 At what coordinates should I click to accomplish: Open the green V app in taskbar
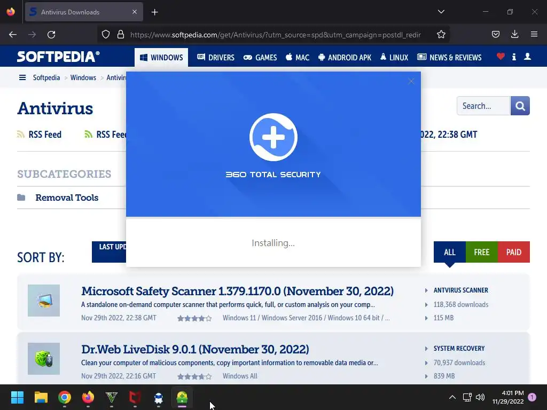tap(112, 397)
